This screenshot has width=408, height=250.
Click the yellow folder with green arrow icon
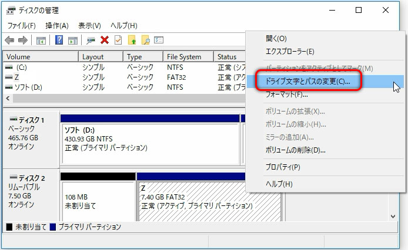point(132,40)
